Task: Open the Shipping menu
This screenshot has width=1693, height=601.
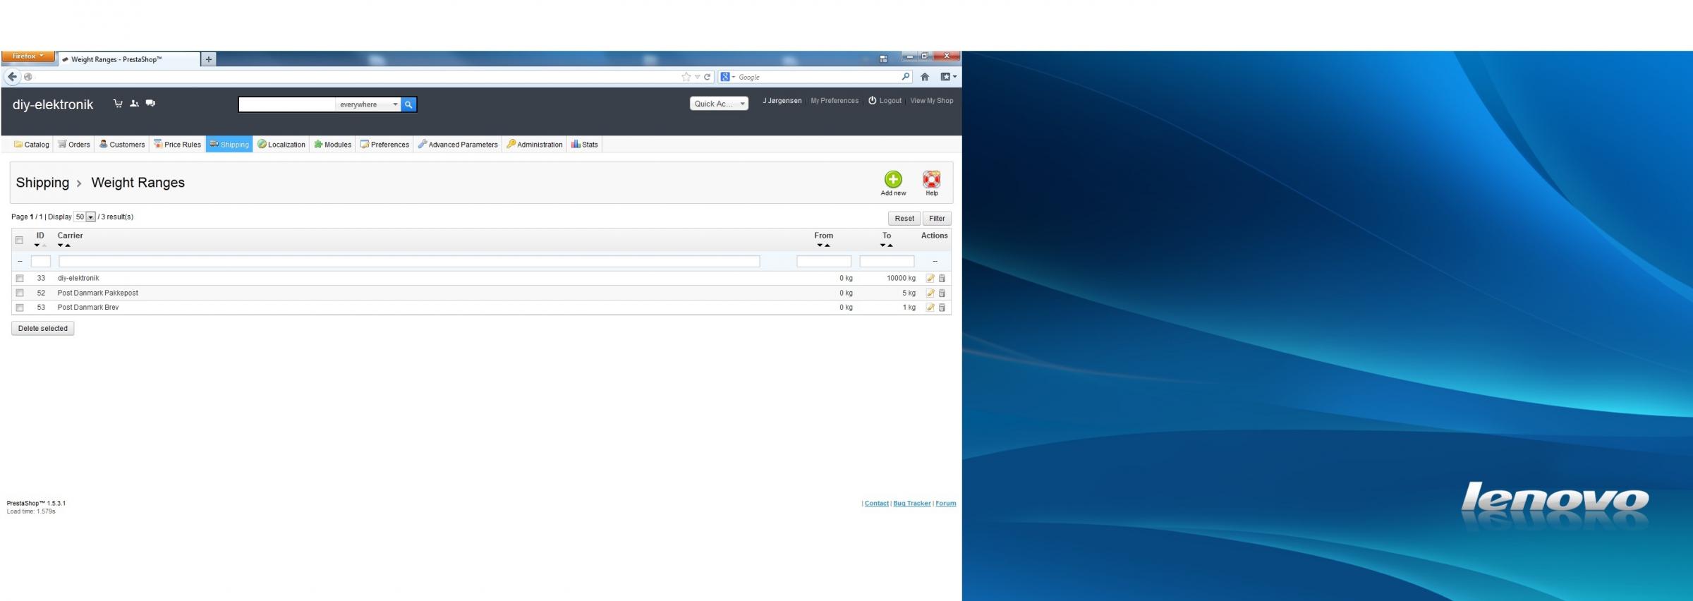Action: tap(229, 145)
